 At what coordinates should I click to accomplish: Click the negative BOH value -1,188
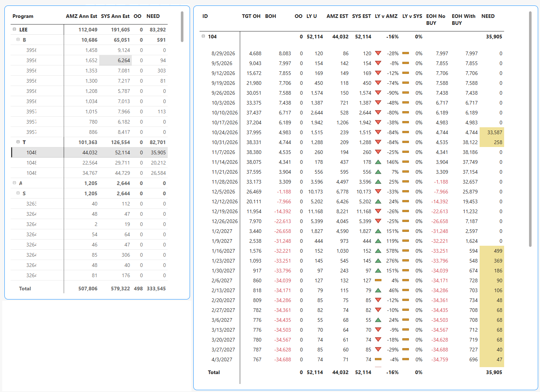284,192
